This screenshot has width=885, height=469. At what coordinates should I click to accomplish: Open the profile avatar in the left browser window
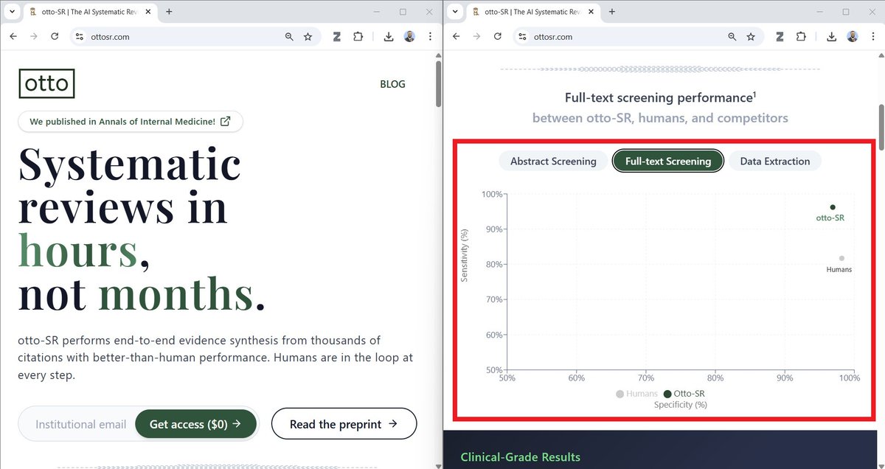(409, 37)
